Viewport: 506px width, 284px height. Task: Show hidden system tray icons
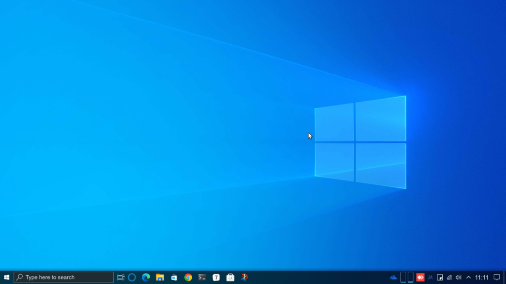(x=468, y=277)
